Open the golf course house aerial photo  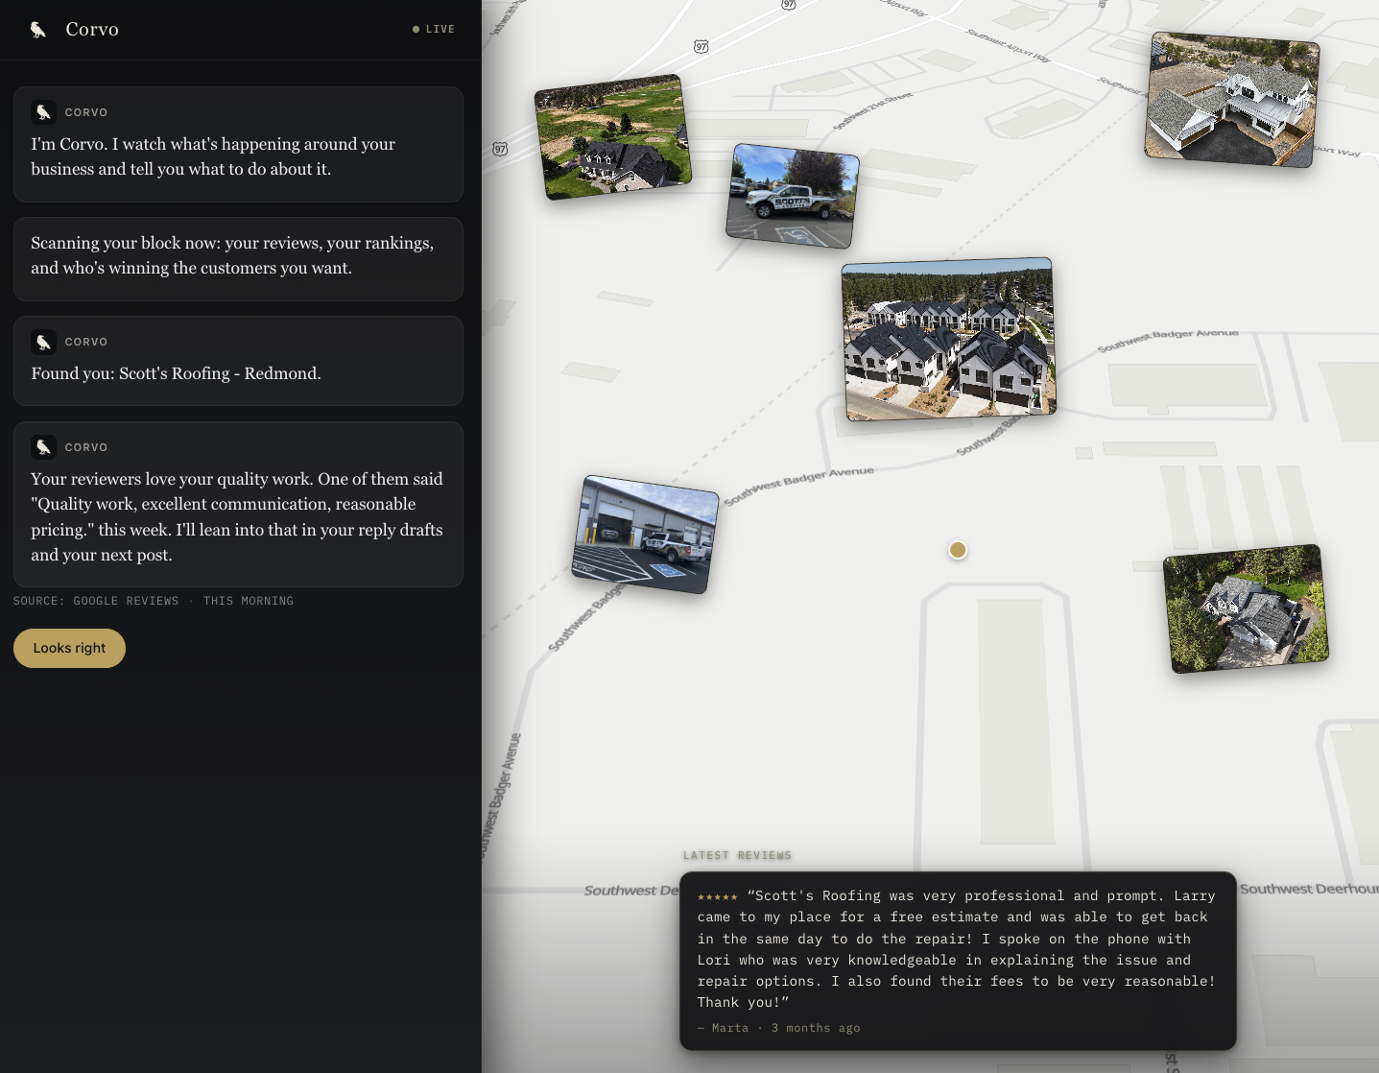tap(612, 137)
